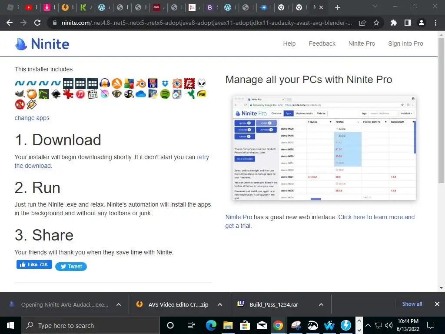Click the red SUPERAntiSpyware icon

point(20,104)
